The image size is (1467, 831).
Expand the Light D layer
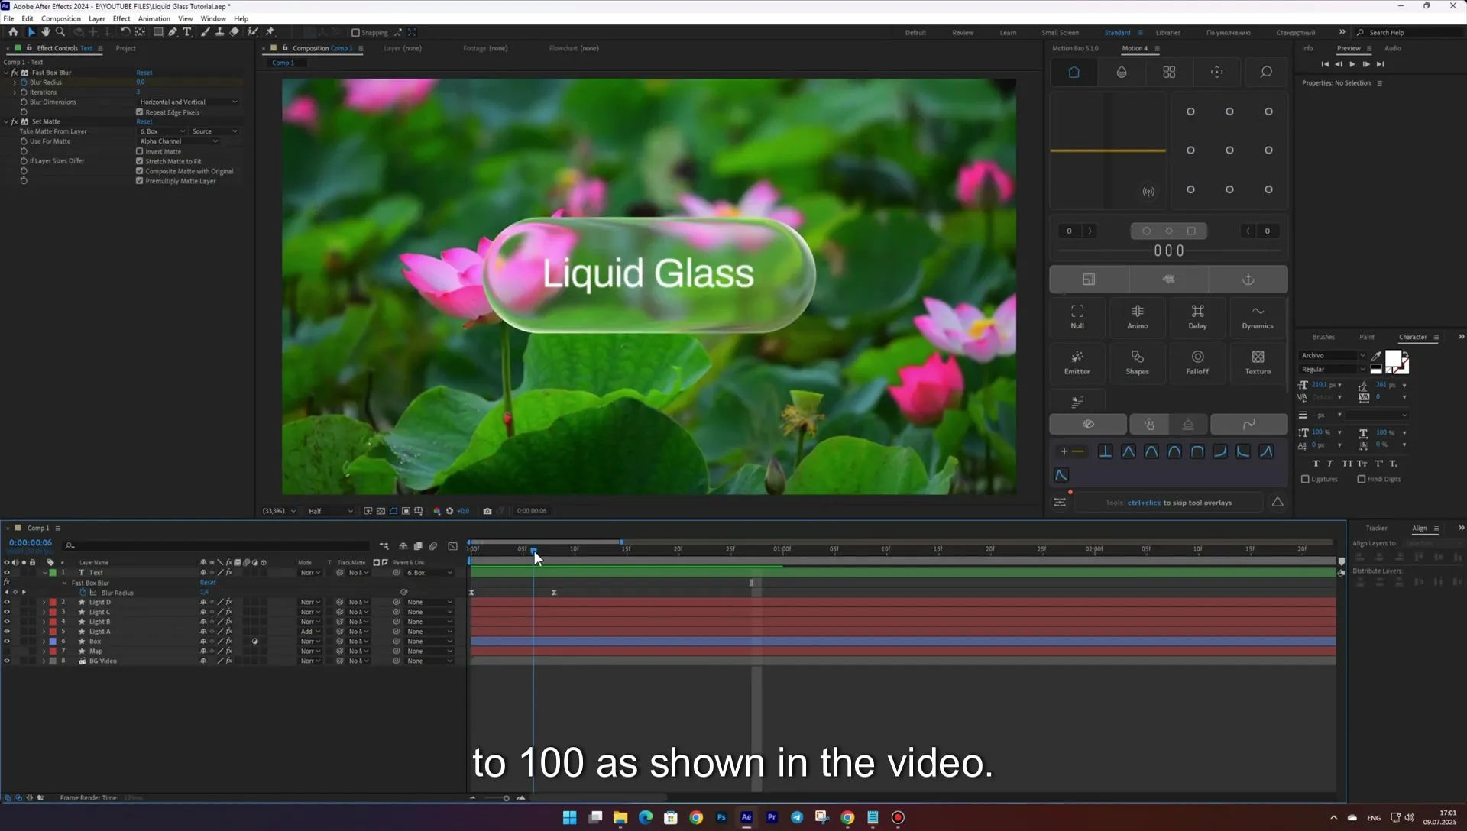44,603
